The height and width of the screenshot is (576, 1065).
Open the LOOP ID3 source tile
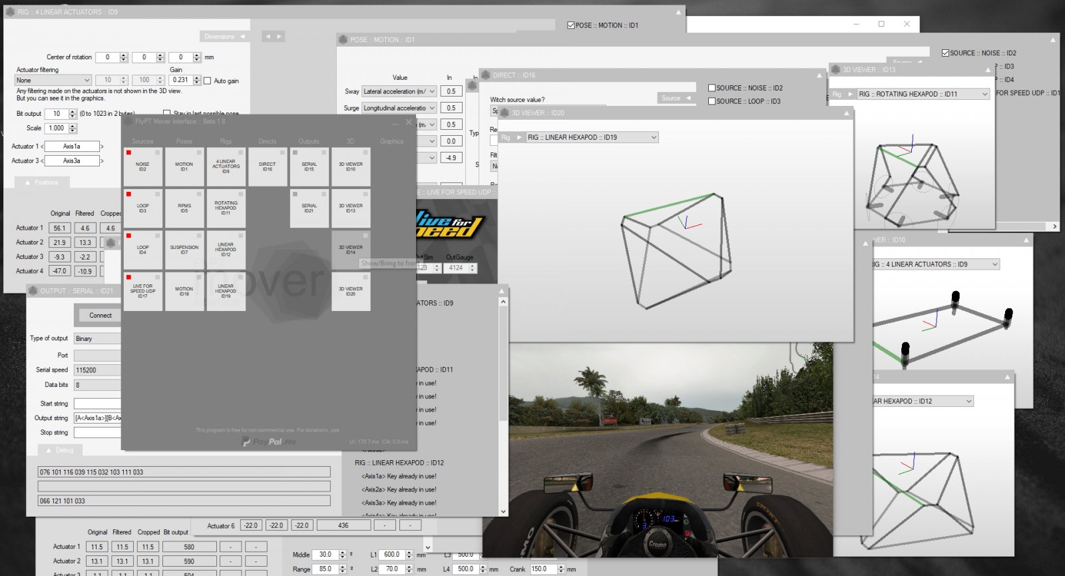coord(142,208)
